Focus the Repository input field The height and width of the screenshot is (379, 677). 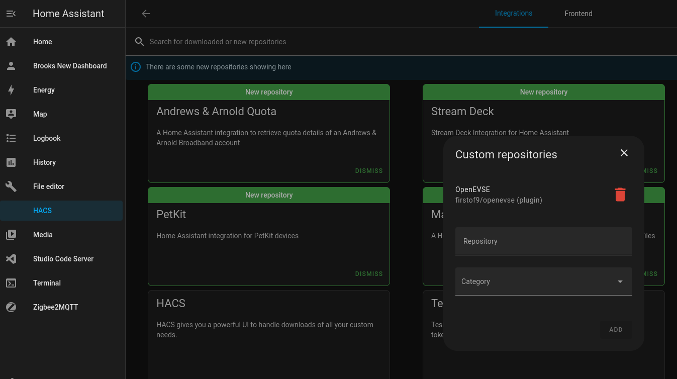[544, 241]
